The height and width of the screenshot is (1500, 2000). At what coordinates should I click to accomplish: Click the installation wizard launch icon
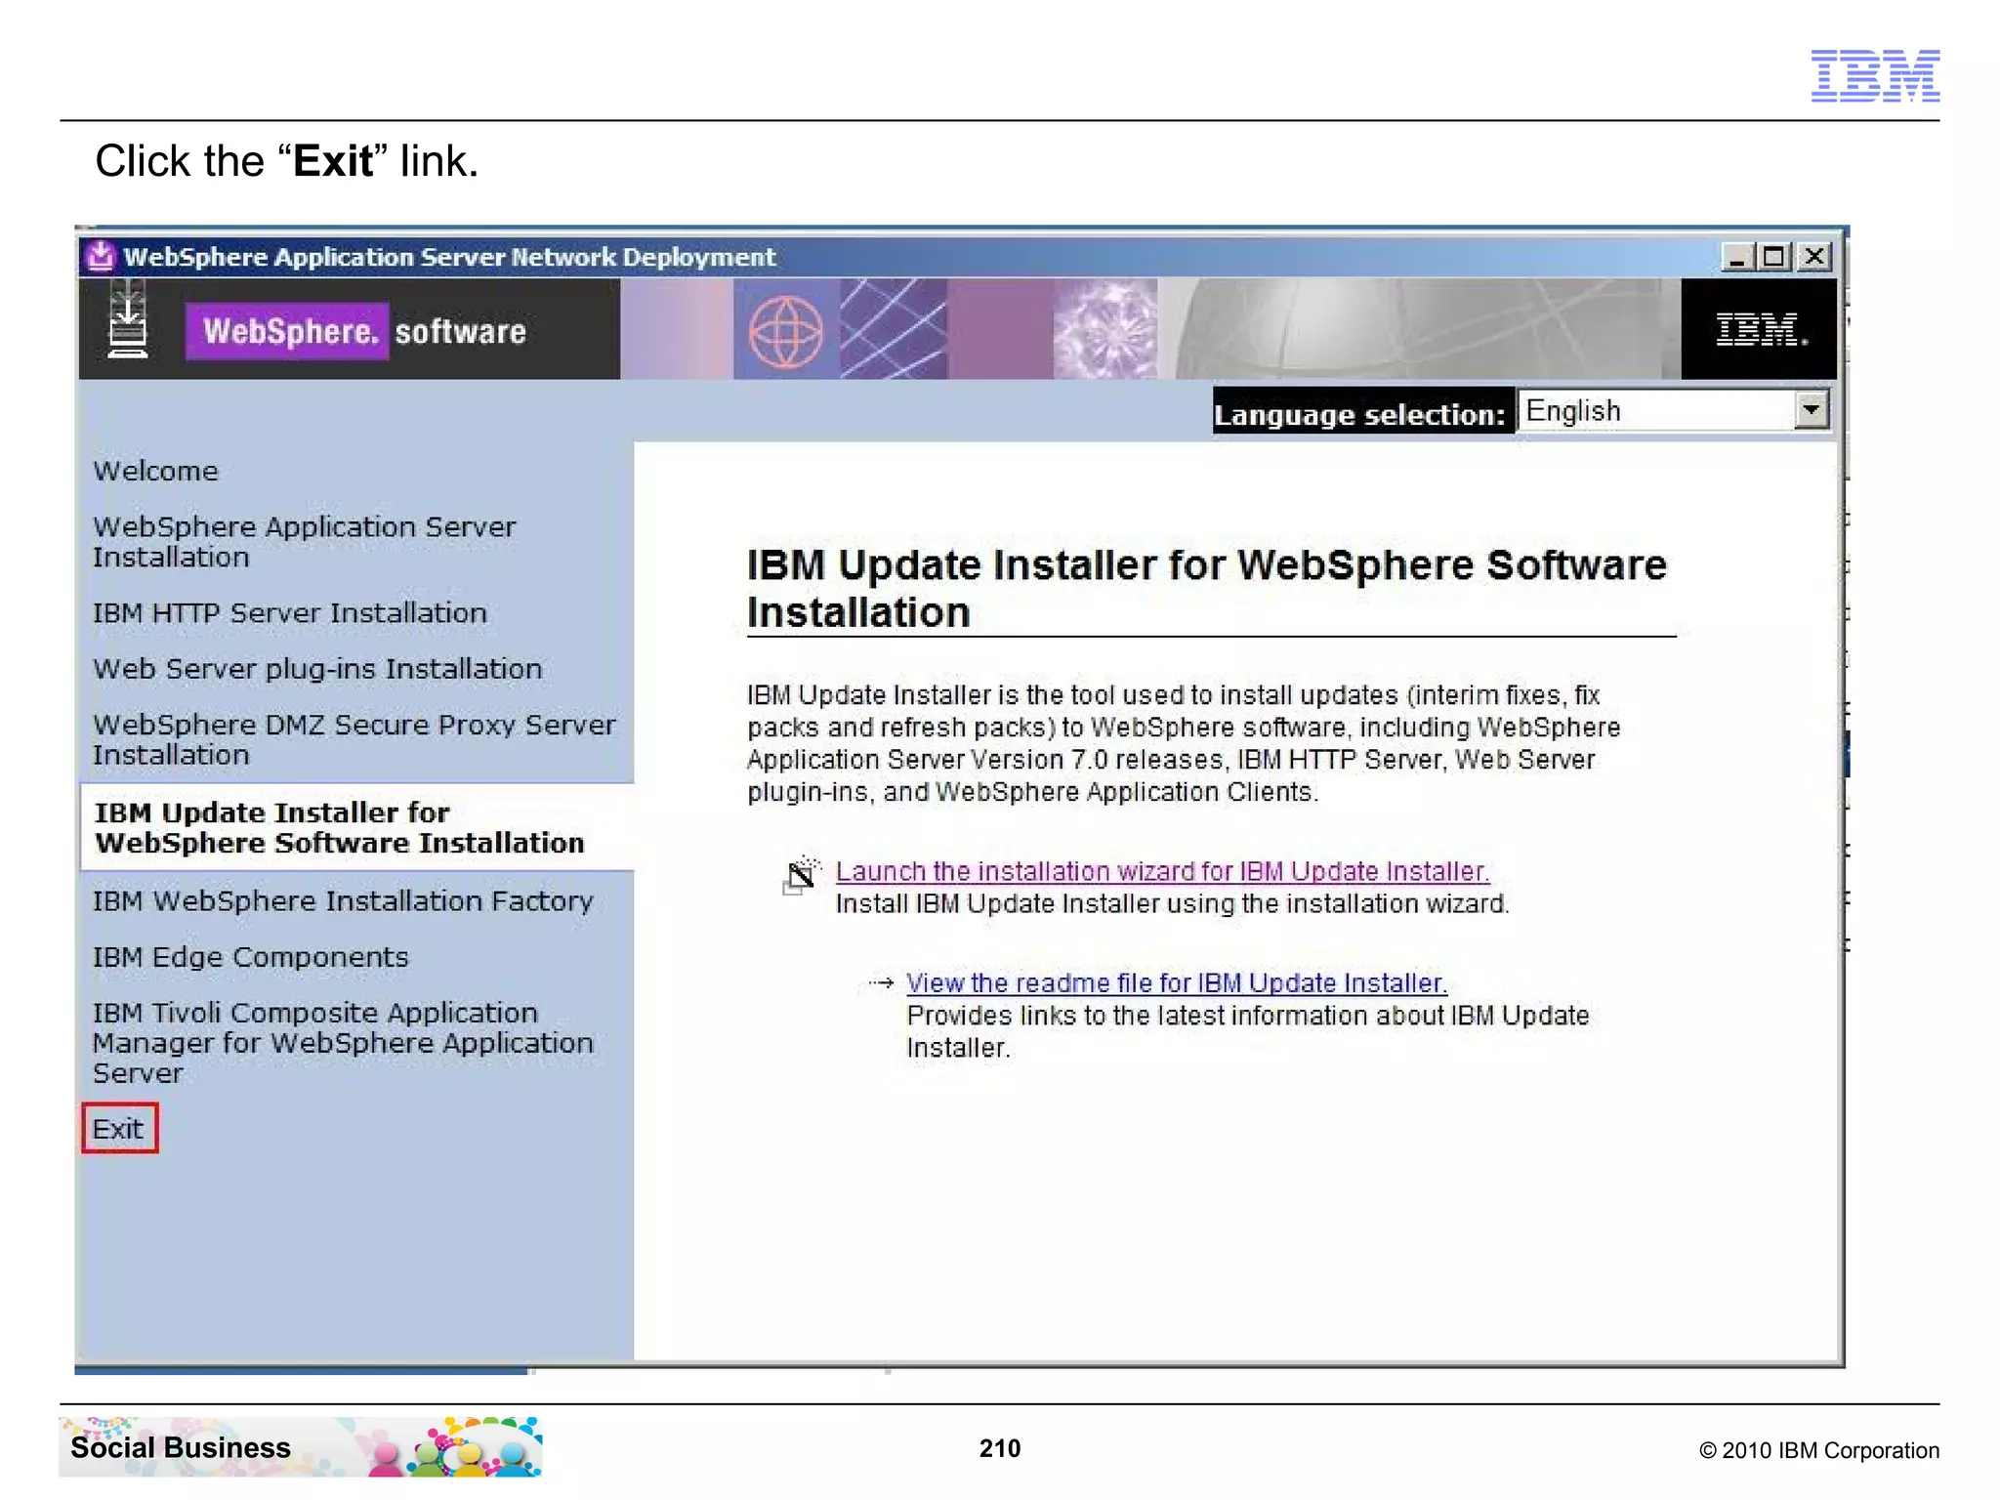[802, 874]
